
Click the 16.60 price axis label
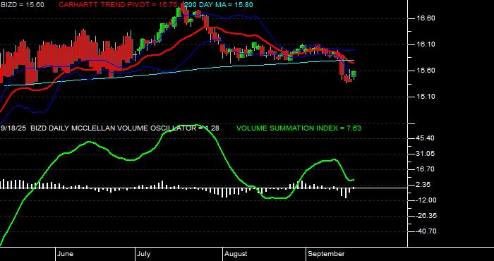(x=426, y=18)
